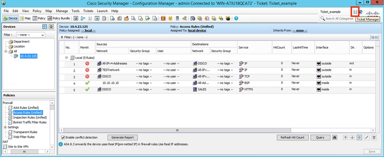
Task: Click the Policy Assigned -- local -- link
Action: point(88,31)
